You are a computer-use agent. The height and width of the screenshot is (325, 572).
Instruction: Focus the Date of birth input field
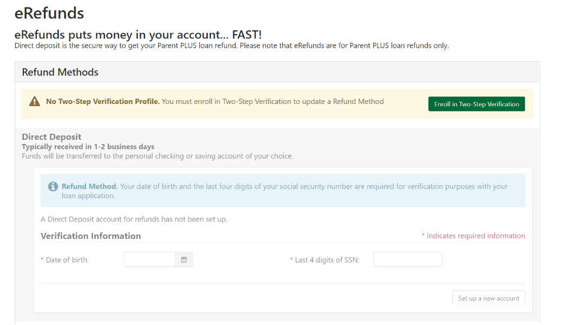coord(149,260)
